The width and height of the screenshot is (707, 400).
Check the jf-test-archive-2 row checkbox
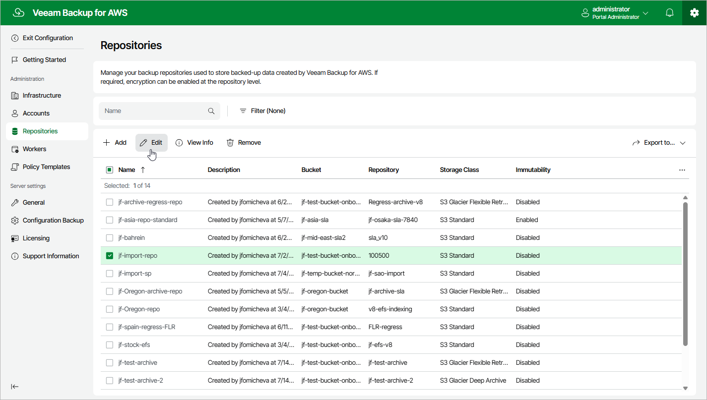pyautogui.click(x=110, y=381)
